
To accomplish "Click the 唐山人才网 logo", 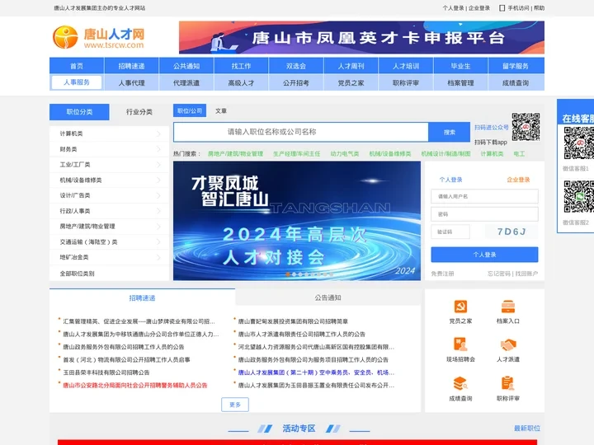I will (x=98, y=37).
